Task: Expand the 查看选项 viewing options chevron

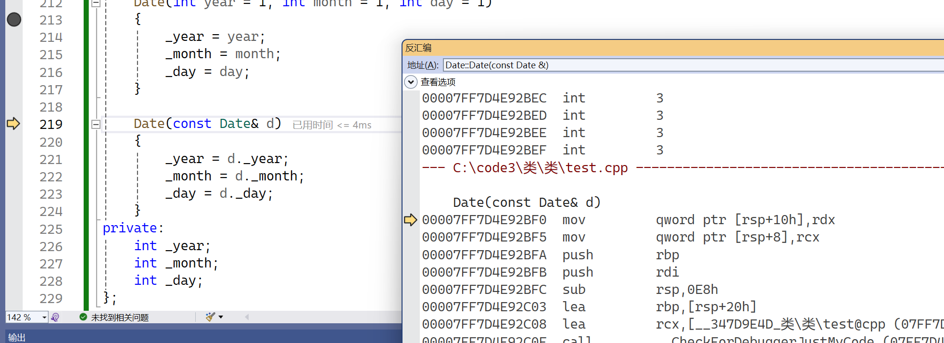Action: [x=411, y=82]
